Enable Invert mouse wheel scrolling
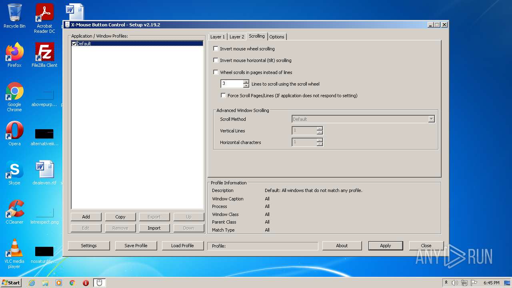 [216, 49]
